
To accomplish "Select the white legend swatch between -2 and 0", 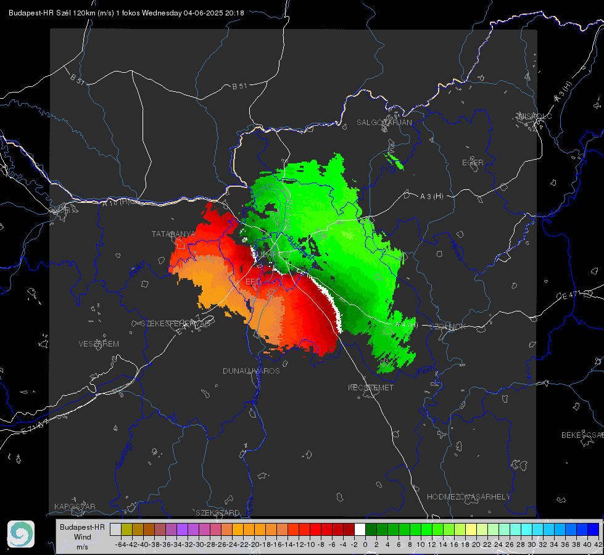I will point(360,529).
